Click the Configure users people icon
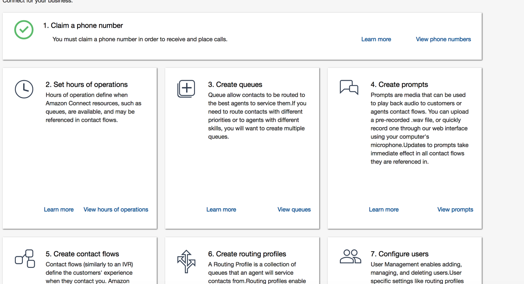This screenshot has height=284, width=524. click(350, 257)
